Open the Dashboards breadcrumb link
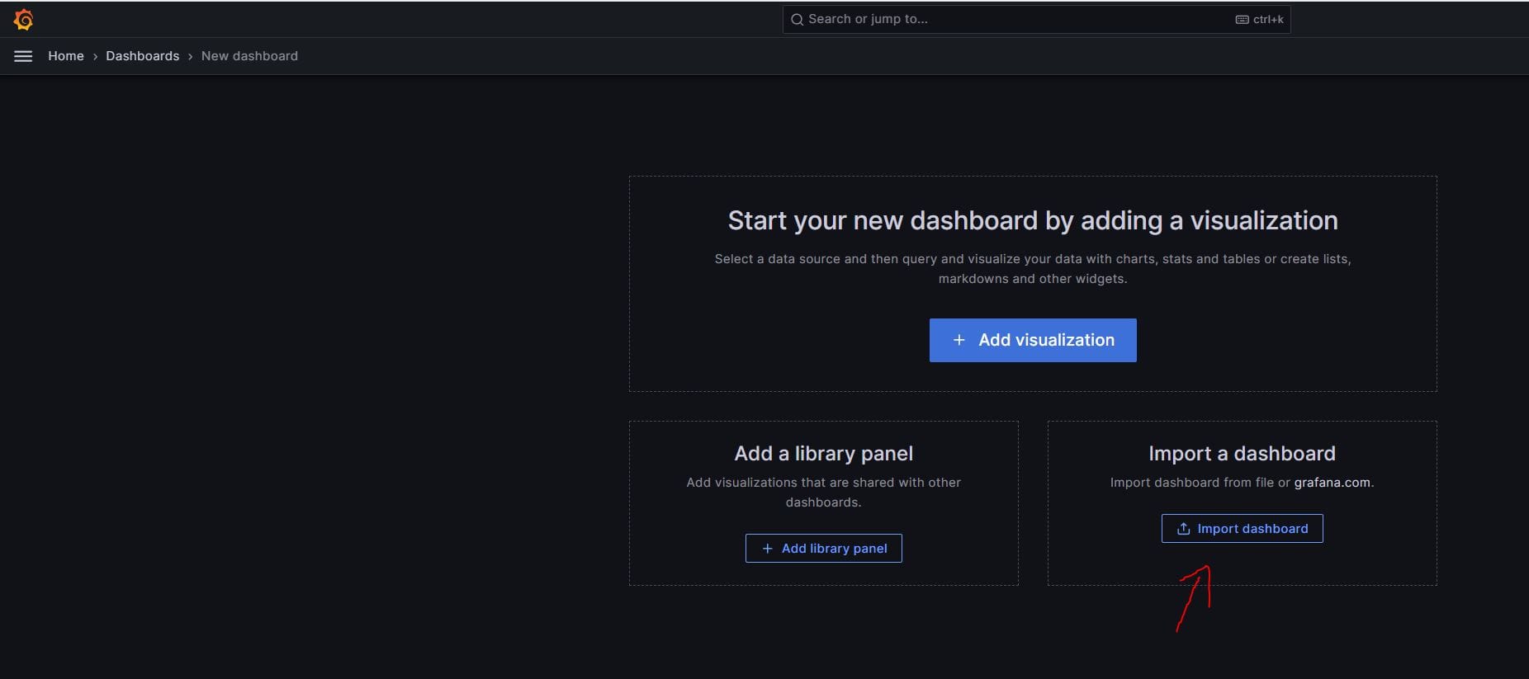The image size is (1529, 679). (142, 56)
